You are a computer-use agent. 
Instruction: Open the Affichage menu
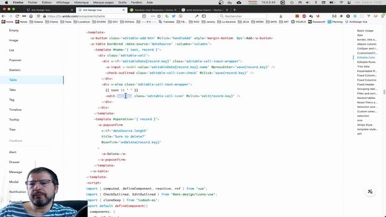coord(63,2)
